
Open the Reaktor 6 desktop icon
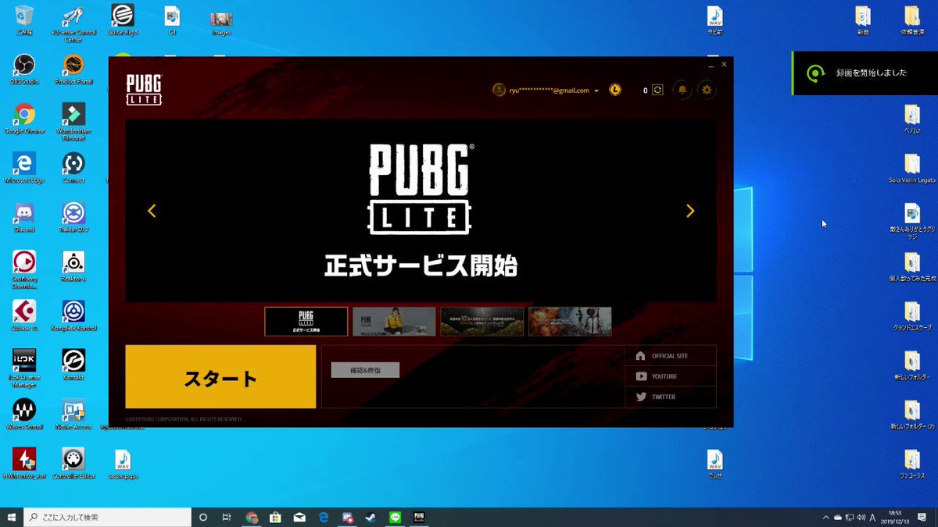[73, 266]
